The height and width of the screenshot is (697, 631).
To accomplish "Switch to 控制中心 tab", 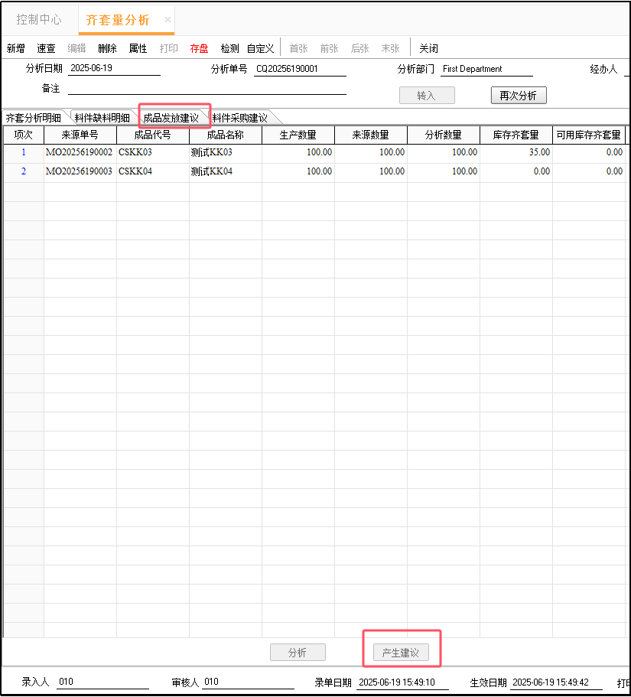I will (x=39, y=19).
